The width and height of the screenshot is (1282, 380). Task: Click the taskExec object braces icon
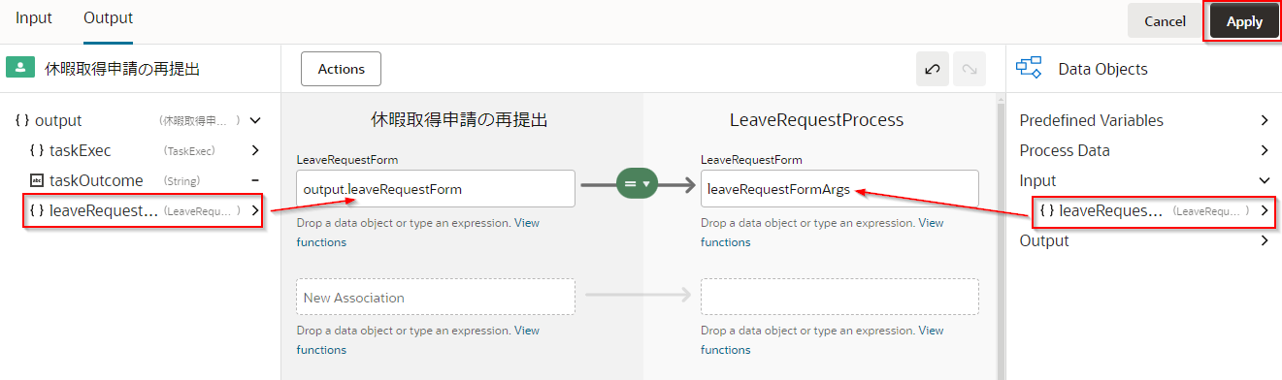point(37,150)
